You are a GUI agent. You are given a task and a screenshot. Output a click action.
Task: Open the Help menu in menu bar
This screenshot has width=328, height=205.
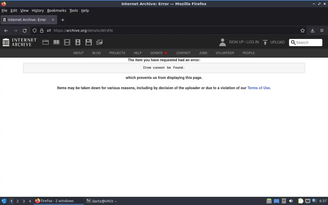85,11
